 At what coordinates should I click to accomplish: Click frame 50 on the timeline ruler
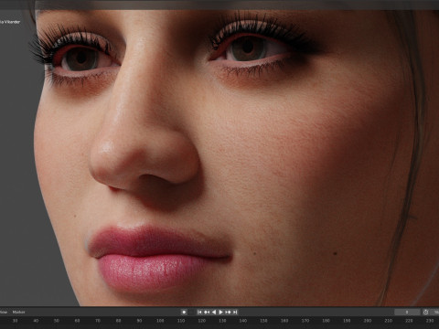pyautogui.click(x=57, y=321)
